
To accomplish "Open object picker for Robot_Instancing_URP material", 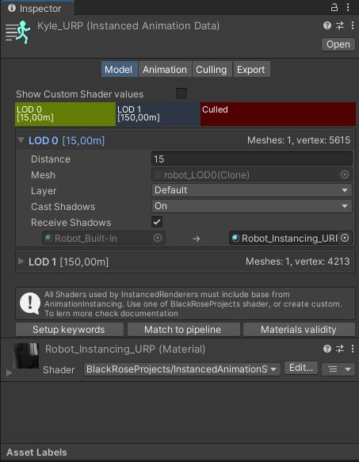I will (345, 238).
